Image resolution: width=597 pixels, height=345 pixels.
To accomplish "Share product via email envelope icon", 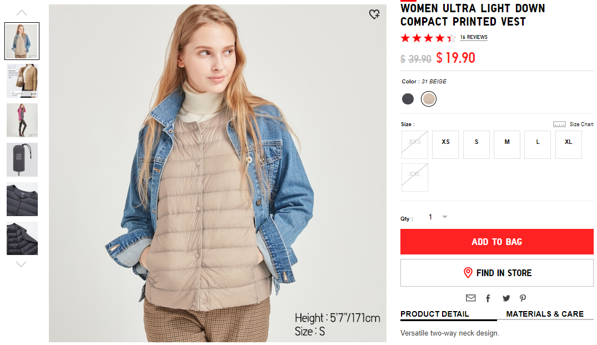I will (x=470, y=298).
